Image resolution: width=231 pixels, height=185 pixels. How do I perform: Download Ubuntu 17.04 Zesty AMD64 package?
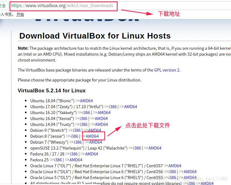130,107
